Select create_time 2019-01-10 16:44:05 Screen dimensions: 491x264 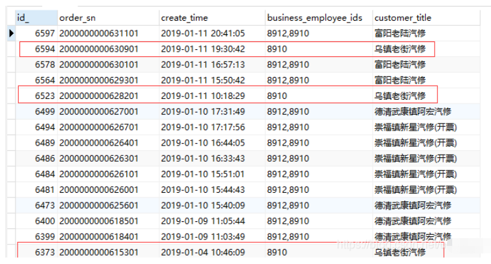(203, 143)
